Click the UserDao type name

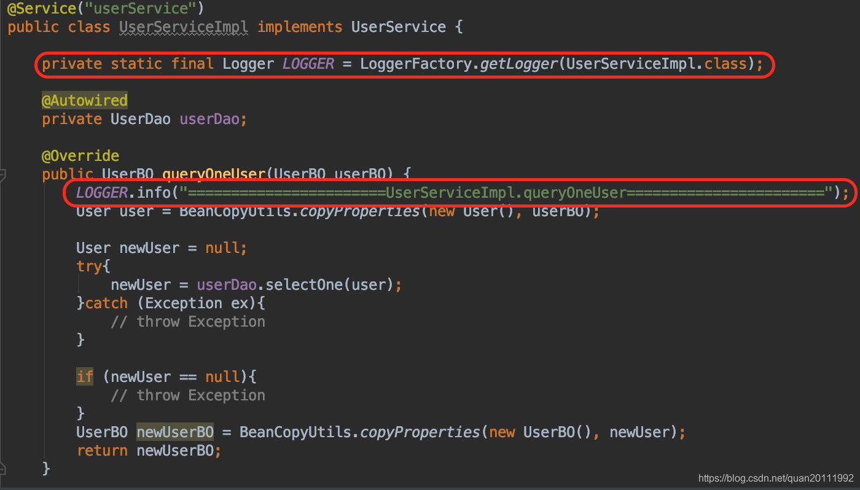click(x=141, y=119)
